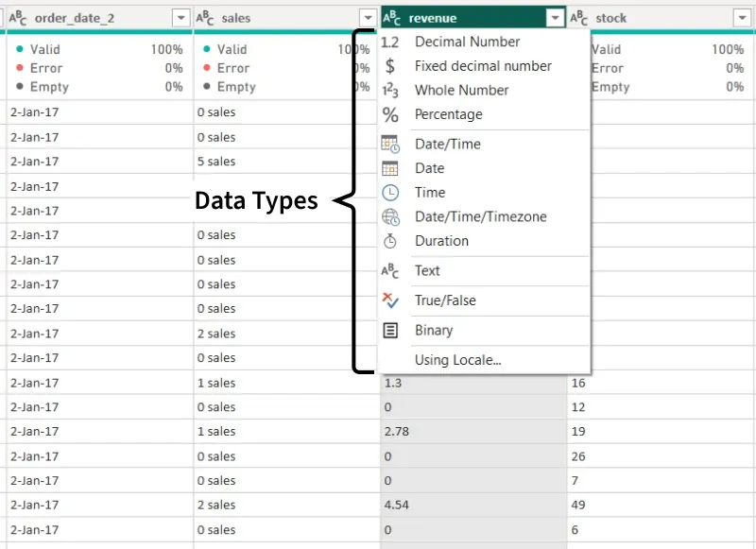The image size is (756, 549).
Task: Open the stock column filter dropdown
Action: (742, 18)
